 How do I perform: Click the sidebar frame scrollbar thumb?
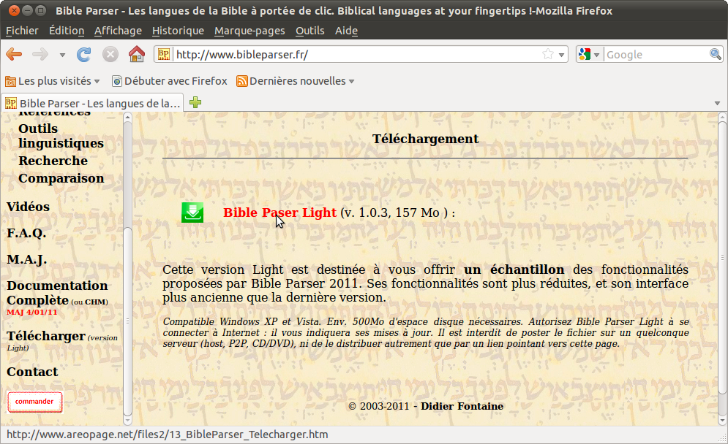pyautogui.click(x=128, y=321)
